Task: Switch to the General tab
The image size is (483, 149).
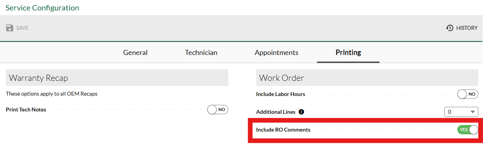Action: point(135,53)
